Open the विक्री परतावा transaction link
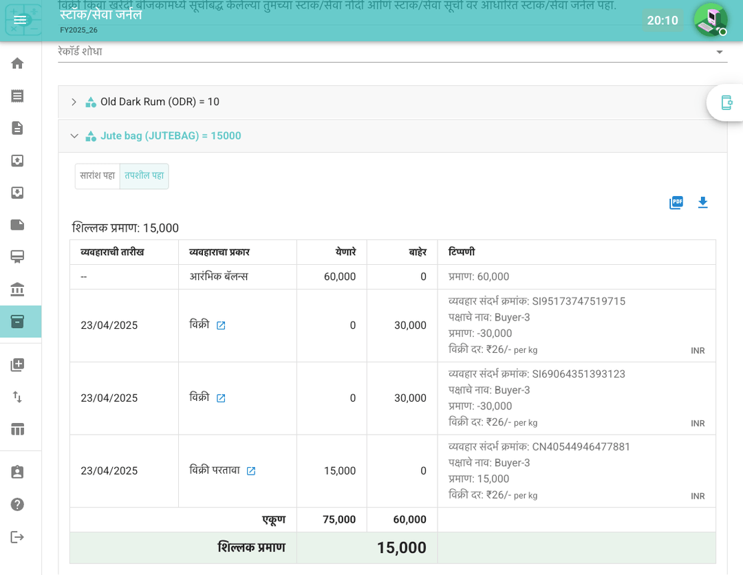 click(x=251, y=471)
